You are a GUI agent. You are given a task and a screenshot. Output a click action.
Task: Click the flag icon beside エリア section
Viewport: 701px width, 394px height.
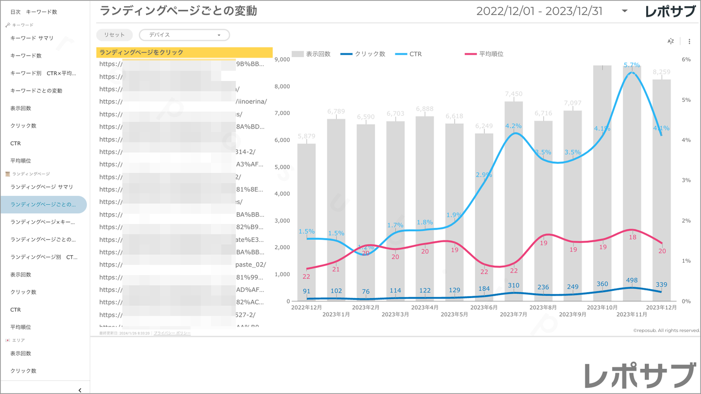coord(7,340)
